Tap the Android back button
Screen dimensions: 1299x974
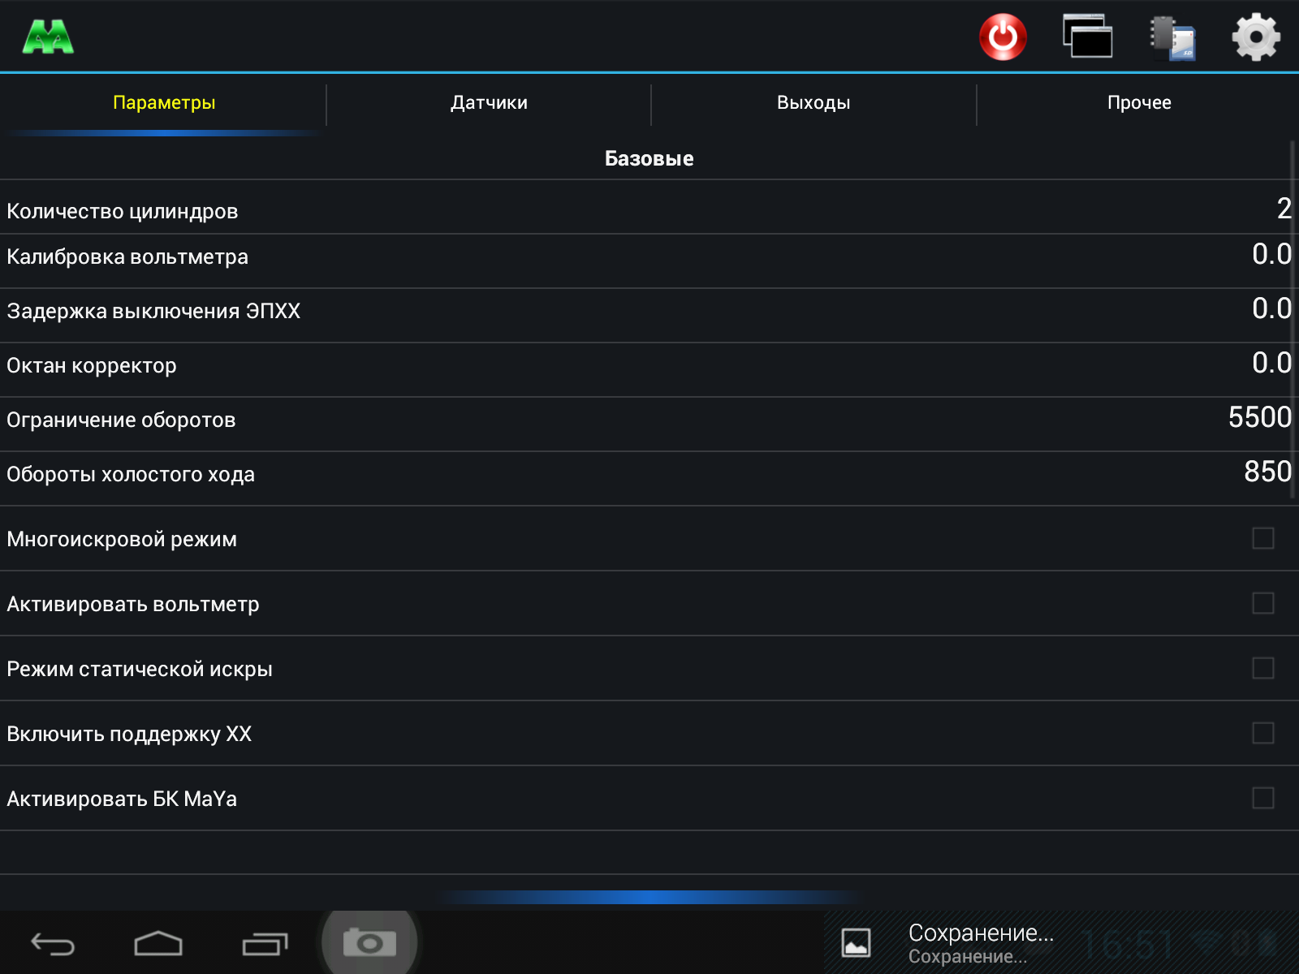point(53,944)
